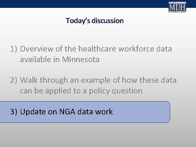Click the "can be applied to a policy question" line

click(x=81, y=91)
